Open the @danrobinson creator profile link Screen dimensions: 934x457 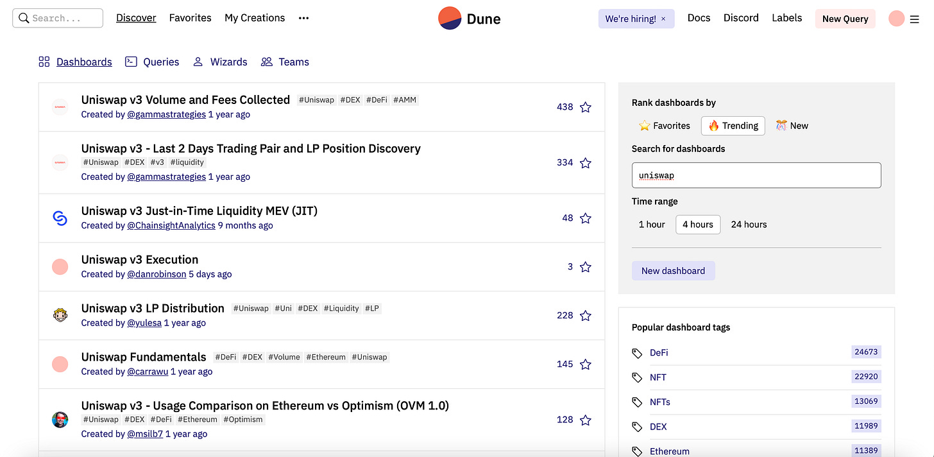[x=157, y=274]
